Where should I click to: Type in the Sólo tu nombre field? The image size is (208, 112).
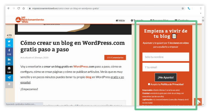[166, 57]
